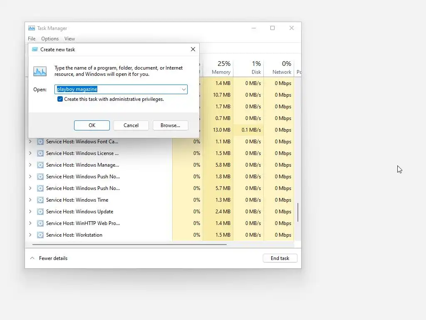Screen dimensions: 426x320
Task: Expand Service Host: Windows Manage... row
Action: (30, 165)
